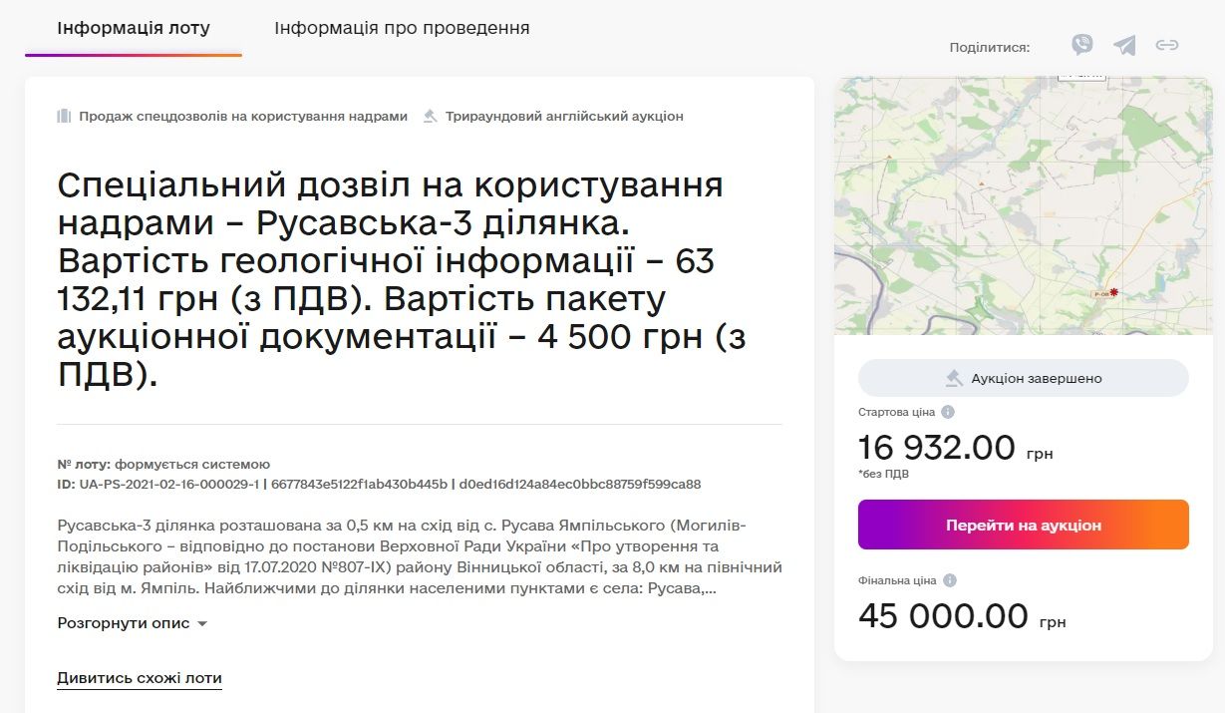Copy the lot link using chain icon
1225x713 pixels.
coord(1168,45)
